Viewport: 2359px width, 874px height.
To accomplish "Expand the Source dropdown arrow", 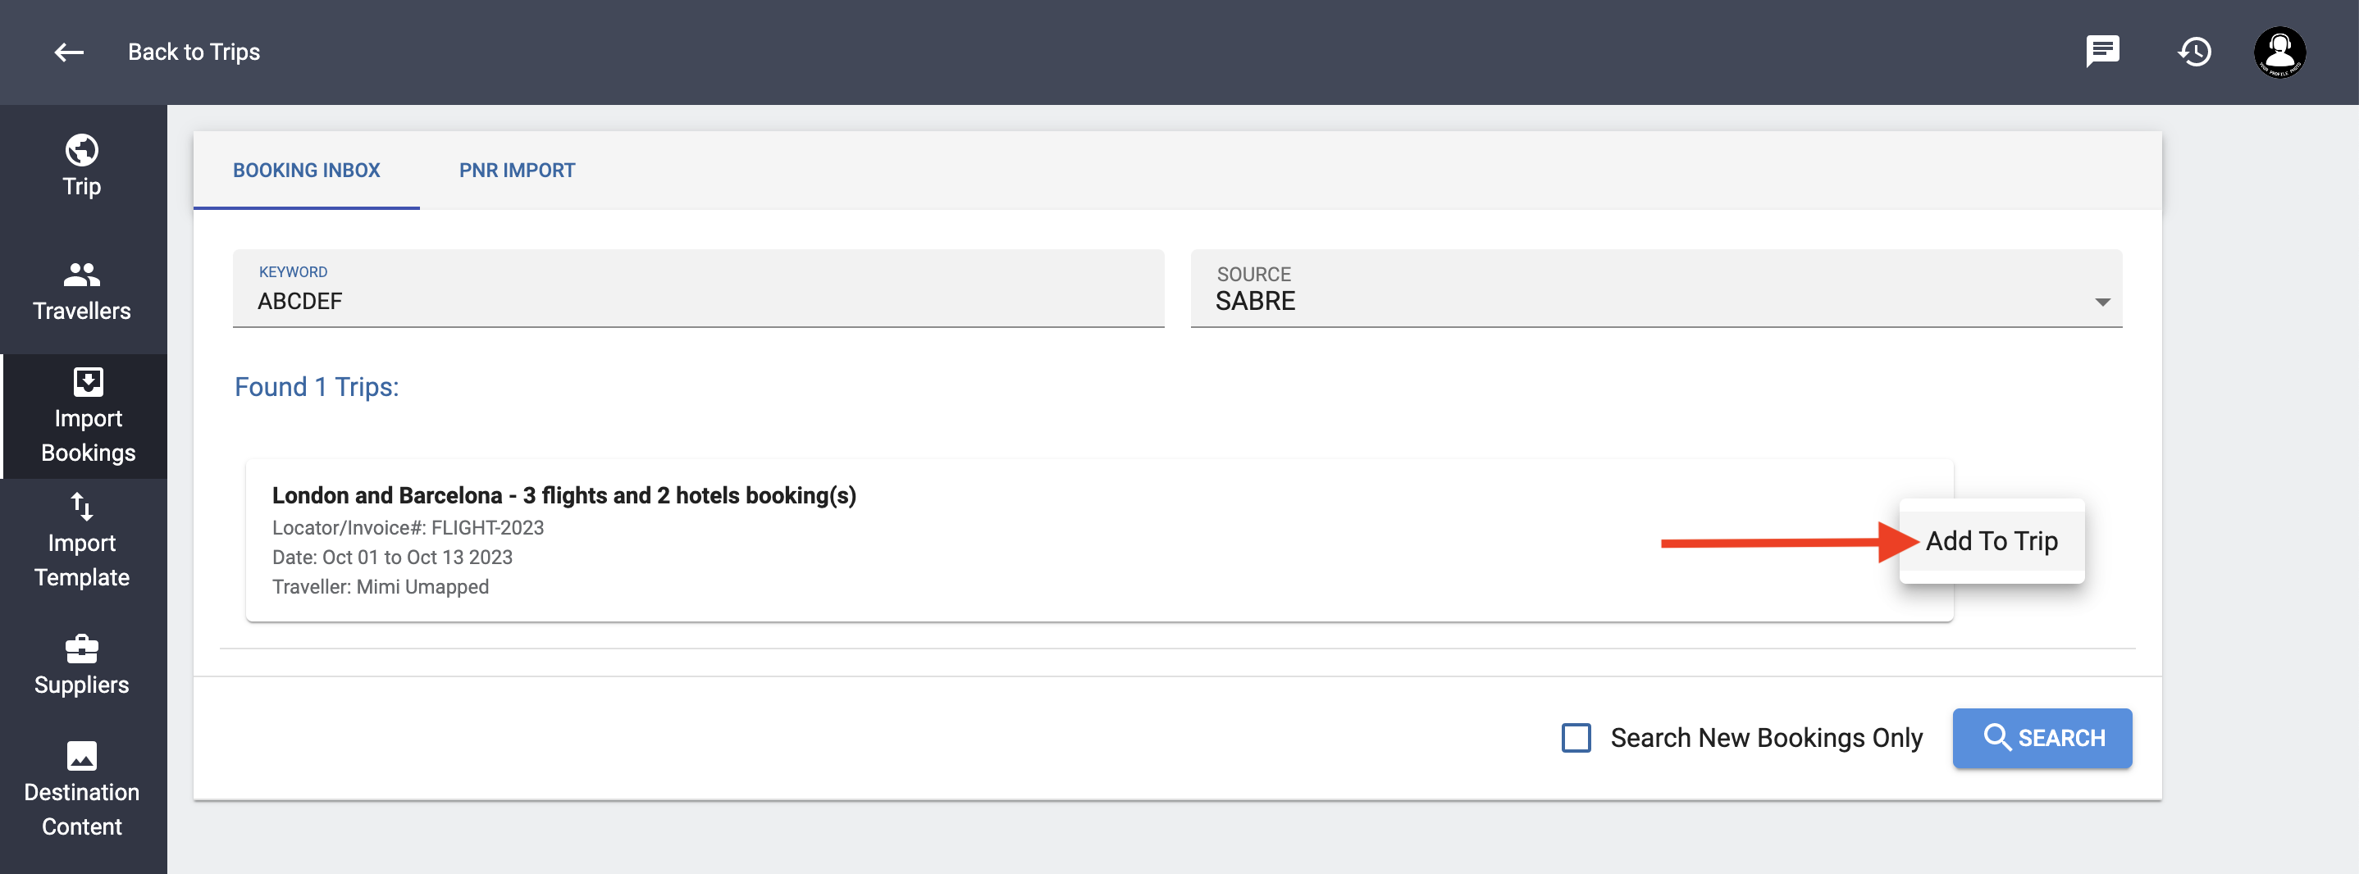I will 2101,302.
